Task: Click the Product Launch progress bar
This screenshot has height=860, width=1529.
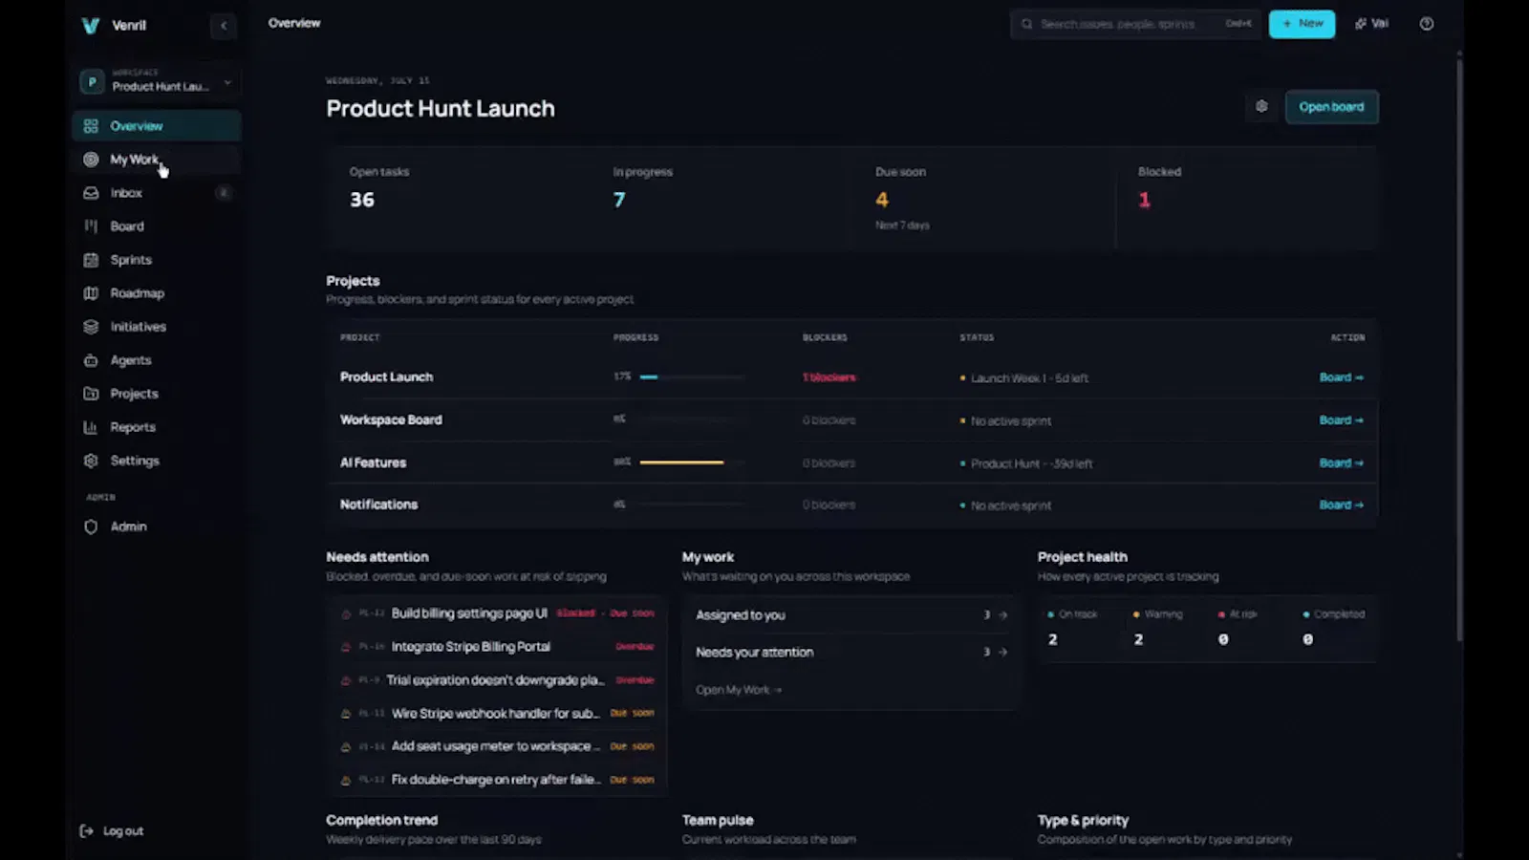Action: [693, 377]
